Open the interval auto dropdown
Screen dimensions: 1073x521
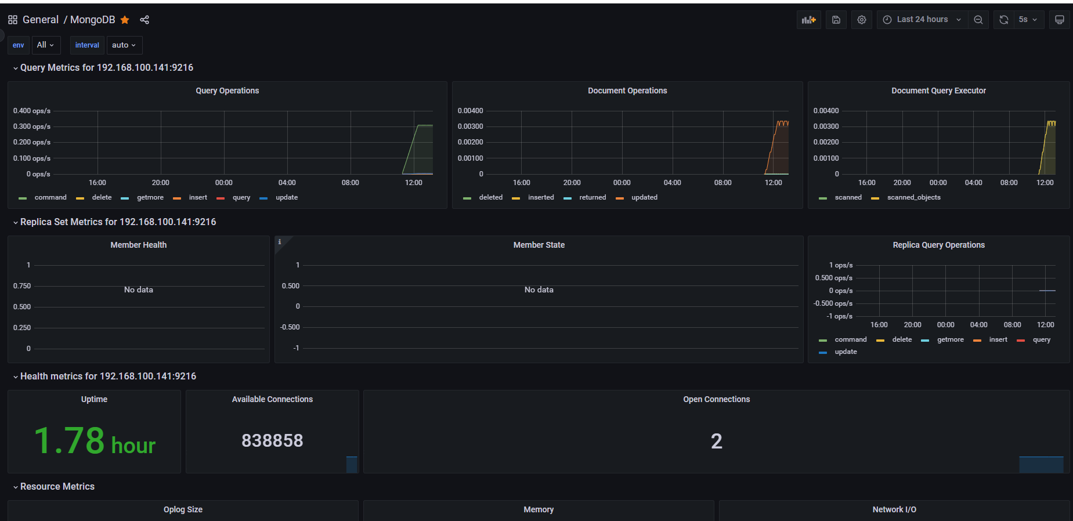[124, 45]
